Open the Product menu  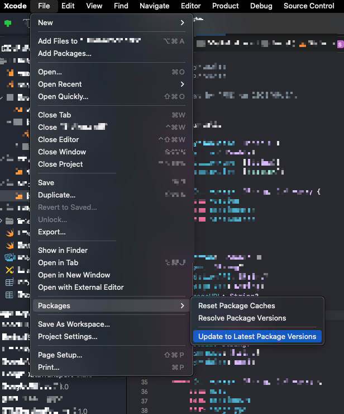pos(226,6)
